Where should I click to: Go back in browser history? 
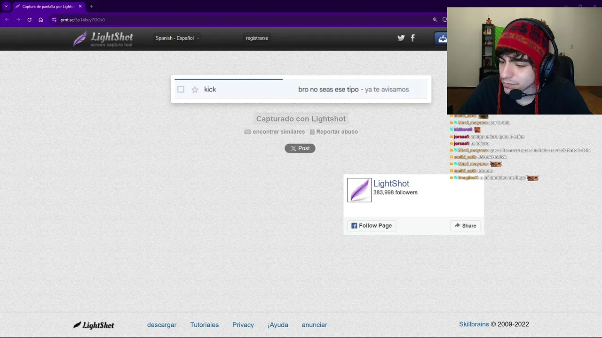(7, 20)
